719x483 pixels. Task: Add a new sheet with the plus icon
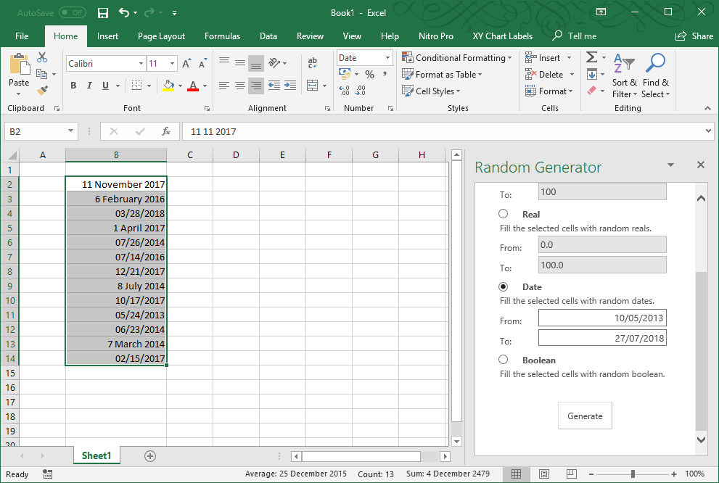pos(150,456)
